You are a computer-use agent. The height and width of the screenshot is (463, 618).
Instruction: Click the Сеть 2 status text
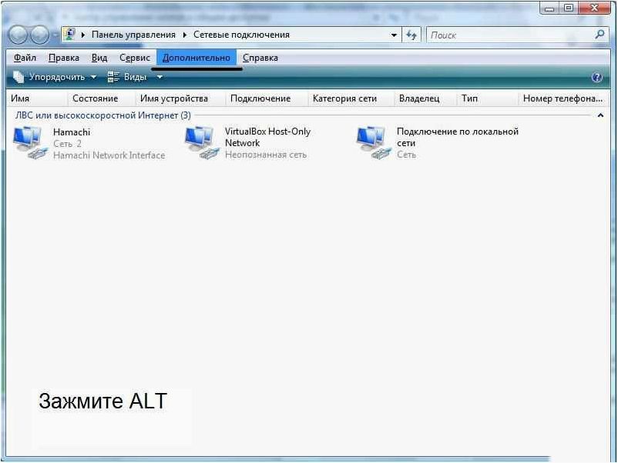(x=67, y=144)
